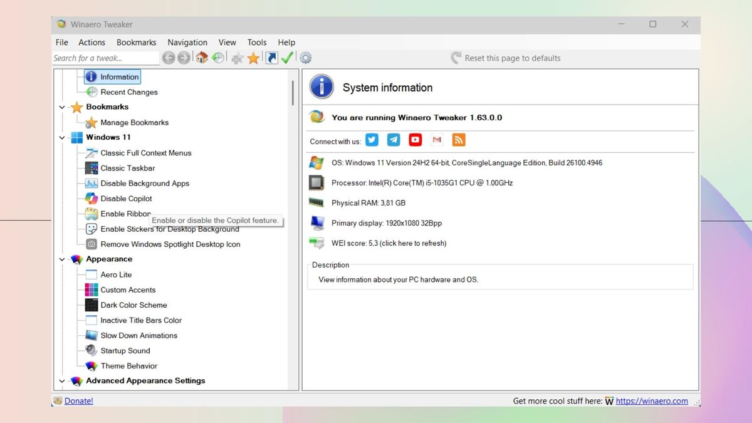Open the Donate! link

78,400
